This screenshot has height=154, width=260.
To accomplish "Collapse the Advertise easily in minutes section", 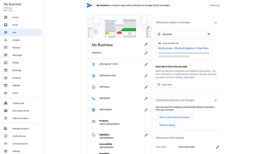I will click(x=215, y=23).
